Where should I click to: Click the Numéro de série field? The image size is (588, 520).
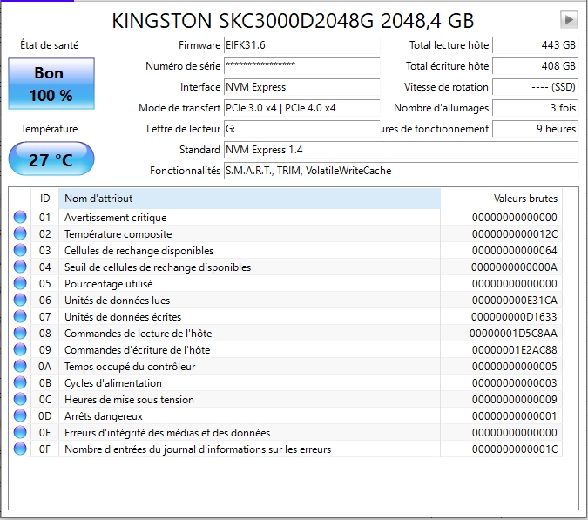point(301,66)
